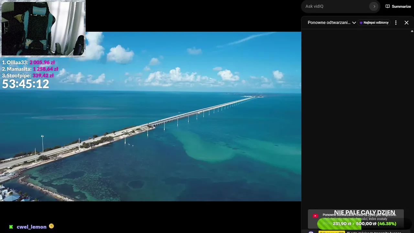Expand the Ponowne odtwarzanie chat dropdown
Screen dimensions: 414x233
[x=332, y=23]
